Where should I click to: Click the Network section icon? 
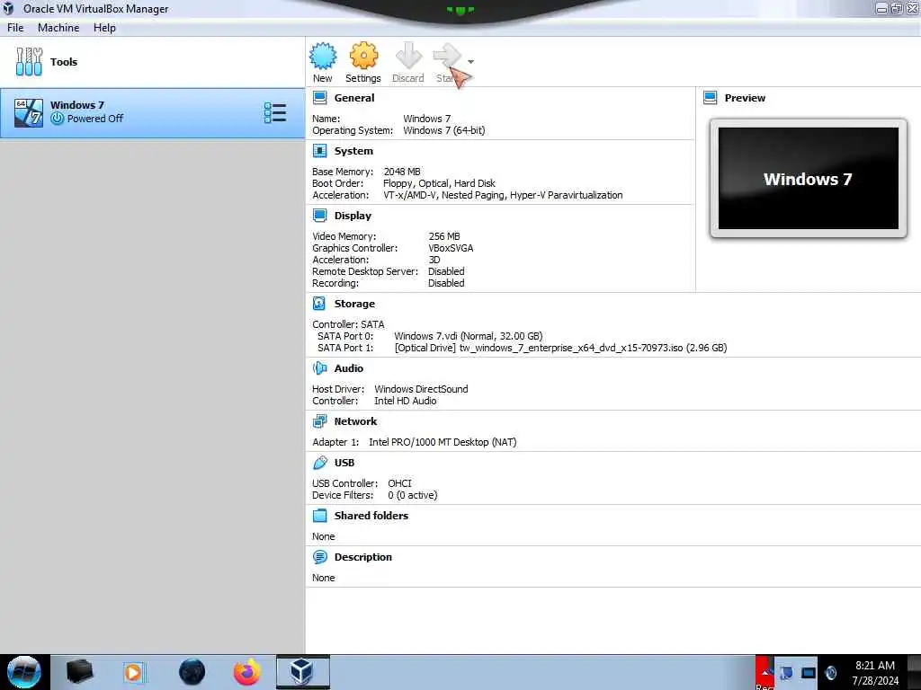319,421
